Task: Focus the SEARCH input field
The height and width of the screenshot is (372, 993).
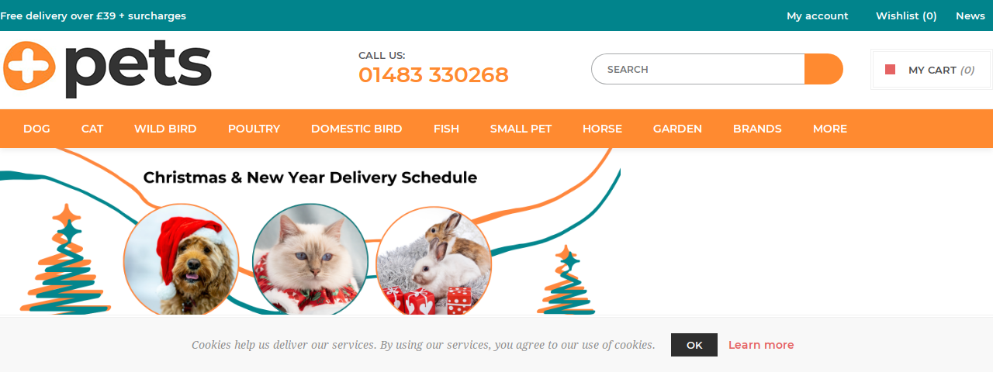Action: (x=698, y=69)
